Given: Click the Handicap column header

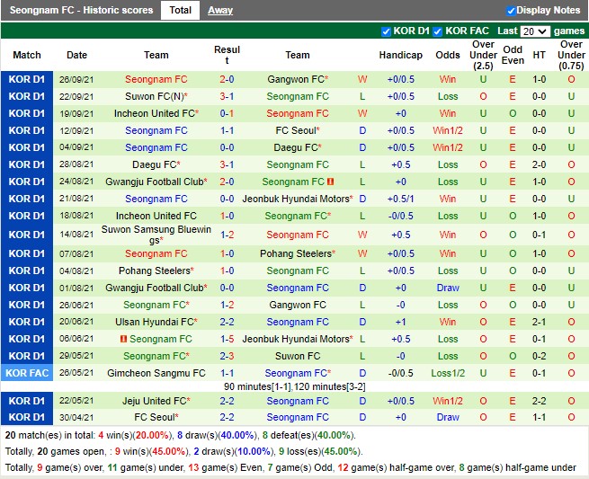Looking at the screenshot, I should point(400,55).
